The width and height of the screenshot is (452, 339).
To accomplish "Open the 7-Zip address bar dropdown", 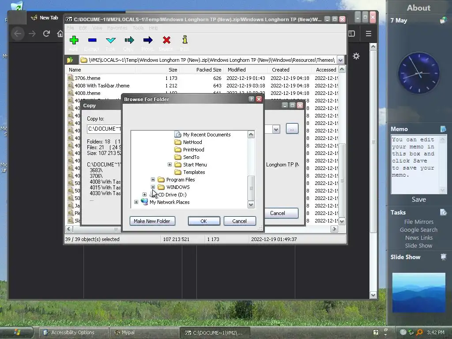I will coord(340,60).
